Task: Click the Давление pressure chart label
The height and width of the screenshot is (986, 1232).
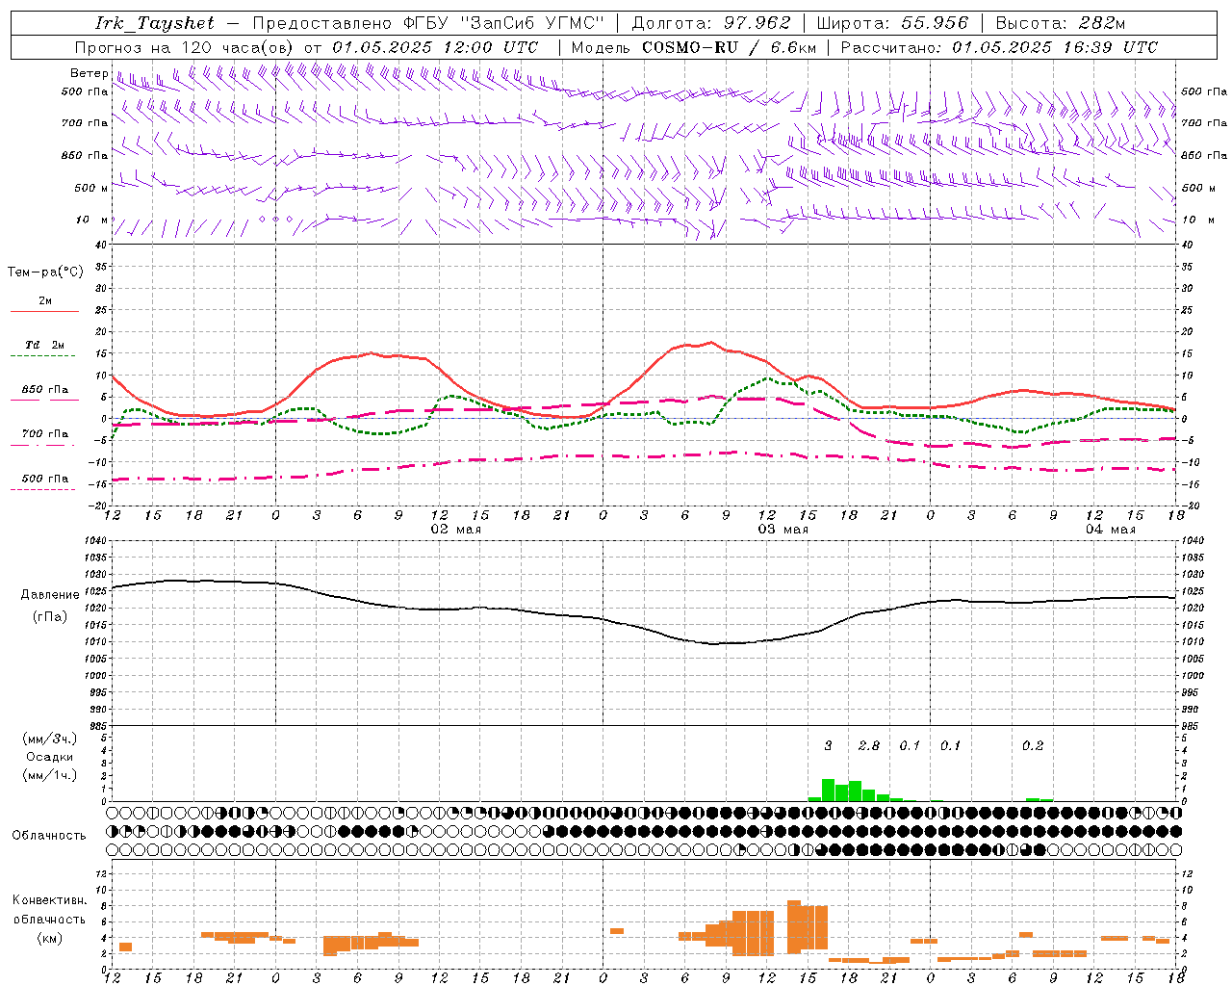Action: [x=50, y=594]
